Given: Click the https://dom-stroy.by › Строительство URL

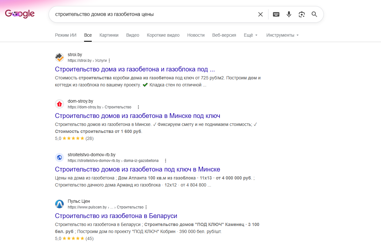Looking at the screenshot, I should (x=99, y=107).
